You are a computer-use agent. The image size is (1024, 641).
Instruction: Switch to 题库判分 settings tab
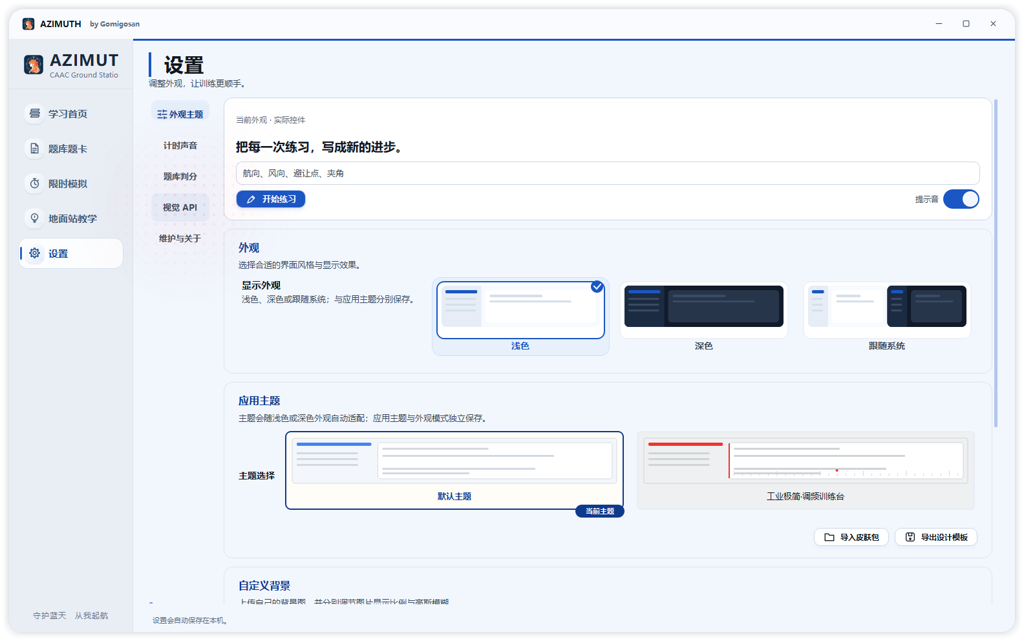point(180,176)
